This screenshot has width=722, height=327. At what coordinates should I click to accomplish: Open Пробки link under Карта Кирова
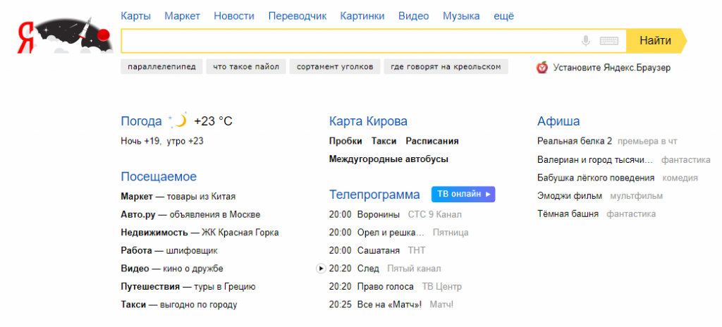click(x=345, y=141)
